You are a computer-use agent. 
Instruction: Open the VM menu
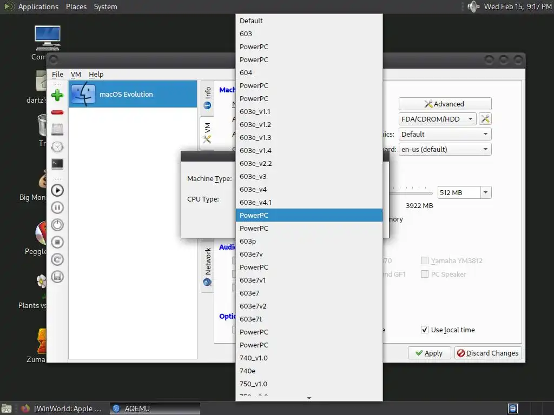[x=76, y=75]
